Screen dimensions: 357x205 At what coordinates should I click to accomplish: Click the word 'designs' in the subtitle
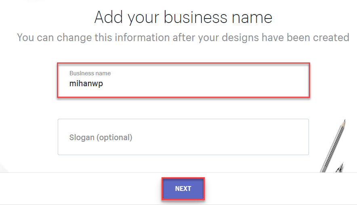[x=240, y=37]
